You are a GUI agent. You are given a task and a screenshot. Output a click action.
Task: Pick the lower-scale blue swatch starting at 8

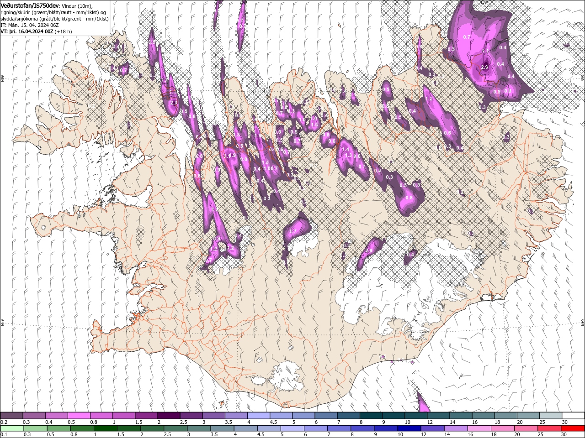coord(362,428)
